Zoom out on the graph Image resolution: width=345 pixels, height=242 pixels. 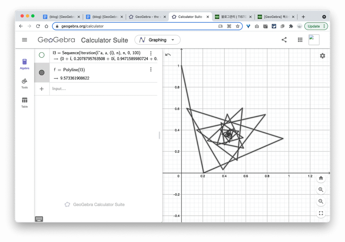pyautogui.click(x=321, y=201)
